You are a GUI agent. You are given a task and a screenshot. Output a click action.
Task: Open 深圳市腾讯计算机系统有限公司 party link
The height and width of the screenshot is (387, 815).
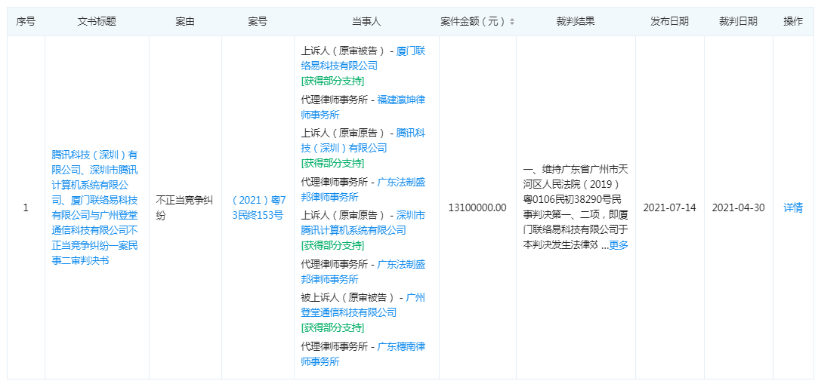coord(363,223)
